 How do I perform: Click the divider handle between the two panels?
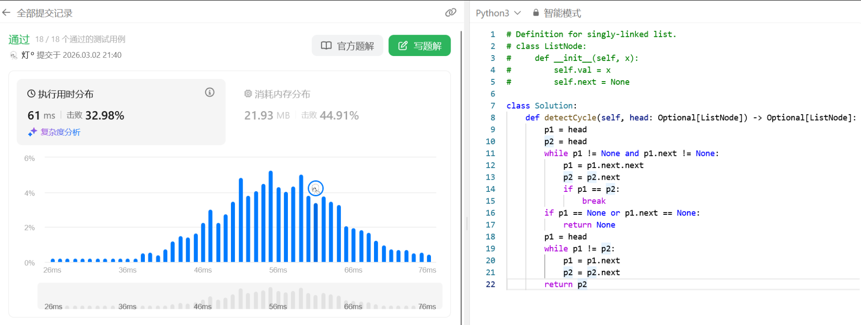click(x=467, y=223)
